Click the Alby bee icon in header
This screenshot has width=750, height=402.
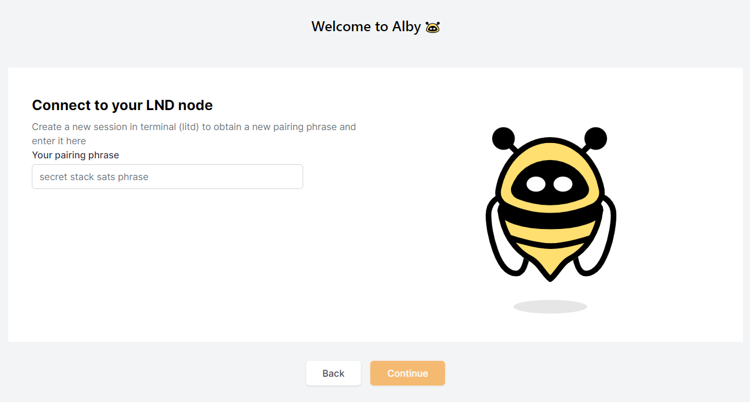click(x=433, y=27)
